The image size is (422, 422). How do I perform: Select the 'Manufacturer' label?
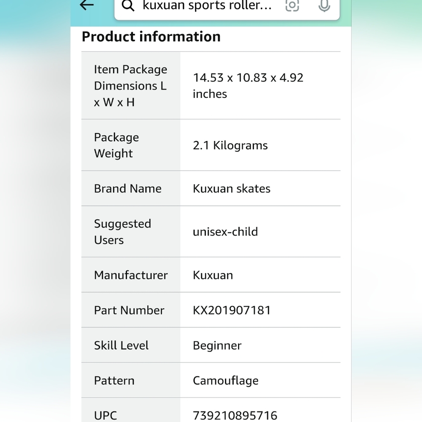pyautogui.click(x=131, y=275)
